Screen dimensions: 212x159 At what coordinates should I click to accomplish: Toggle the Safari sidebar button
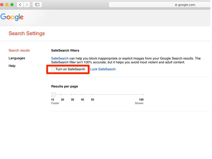(x=37, y=5)
